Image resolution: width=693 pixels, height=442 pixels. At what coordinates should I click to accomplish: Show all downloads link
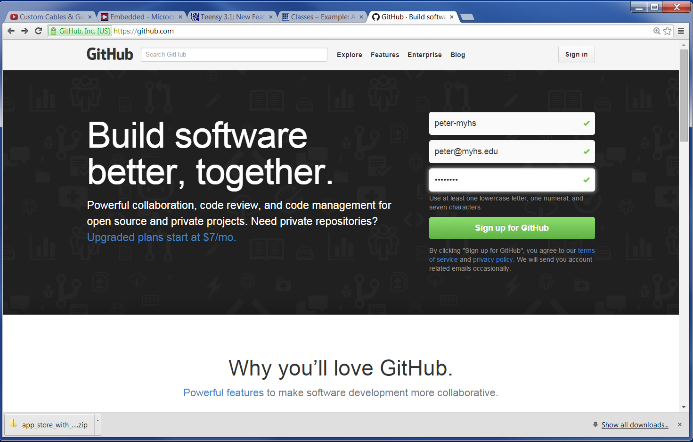(x=635, y=425)
